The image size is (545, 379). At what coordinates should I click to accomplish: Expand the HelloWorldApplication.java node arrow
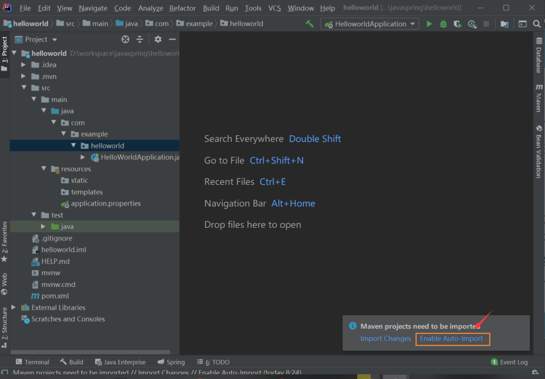[82, 157]
